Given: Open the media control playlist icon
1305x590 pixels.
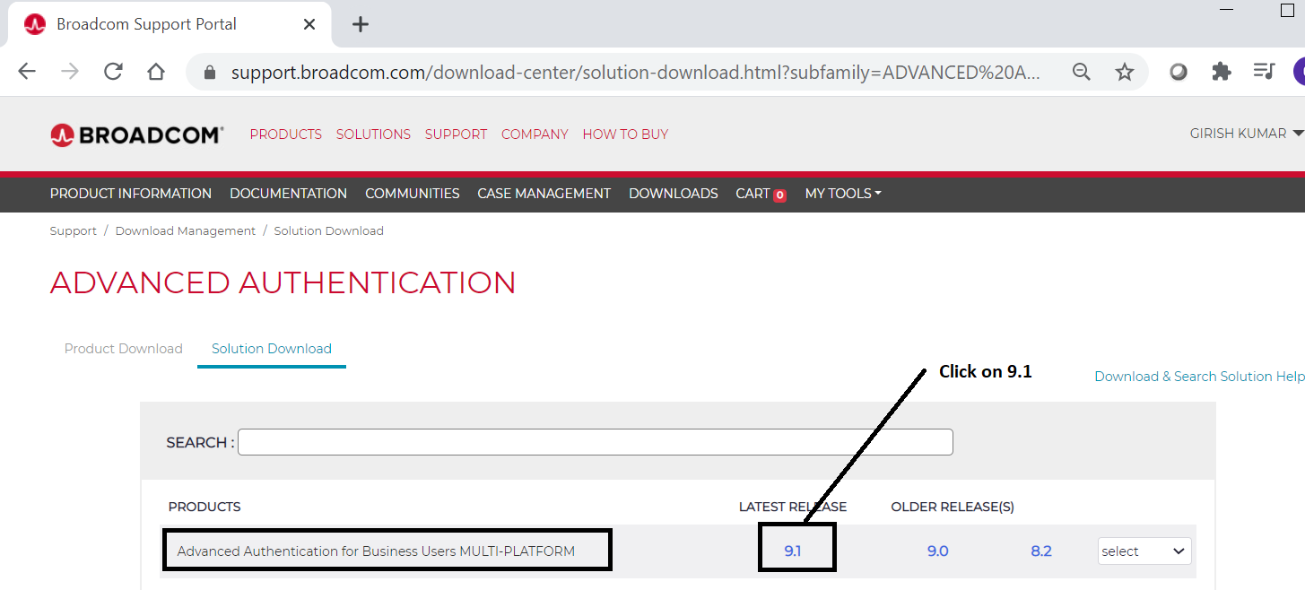Looking at the screenshot, I should pyautogui.click(x=1265, y=72).
